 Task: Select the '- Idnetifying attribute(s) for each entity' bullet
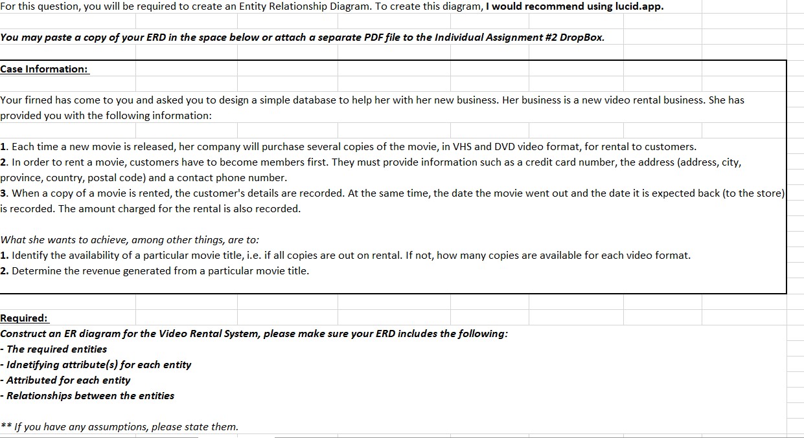(96, 365)
